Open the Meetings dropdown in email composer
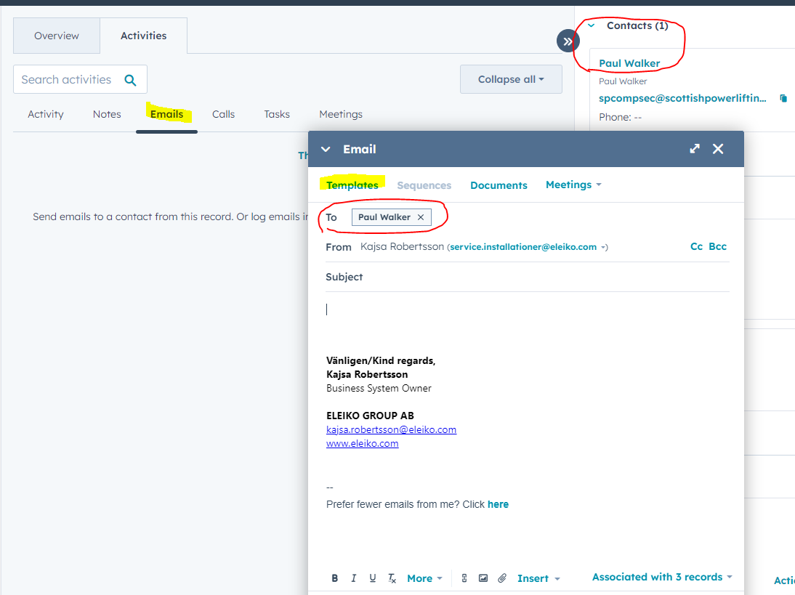795x595 pixels. coord(573,185)
